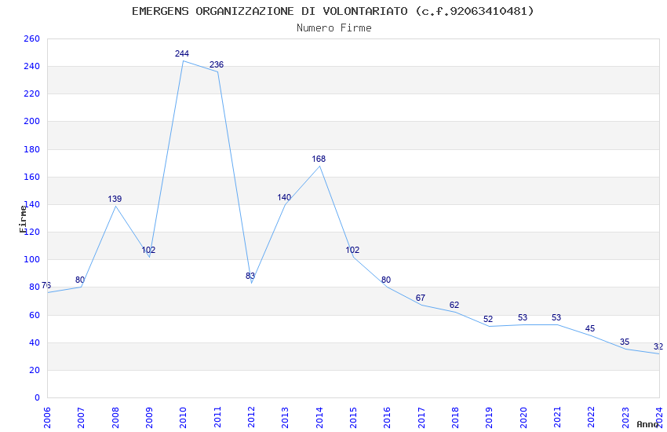Click the Anno axis title

(647, 424)
